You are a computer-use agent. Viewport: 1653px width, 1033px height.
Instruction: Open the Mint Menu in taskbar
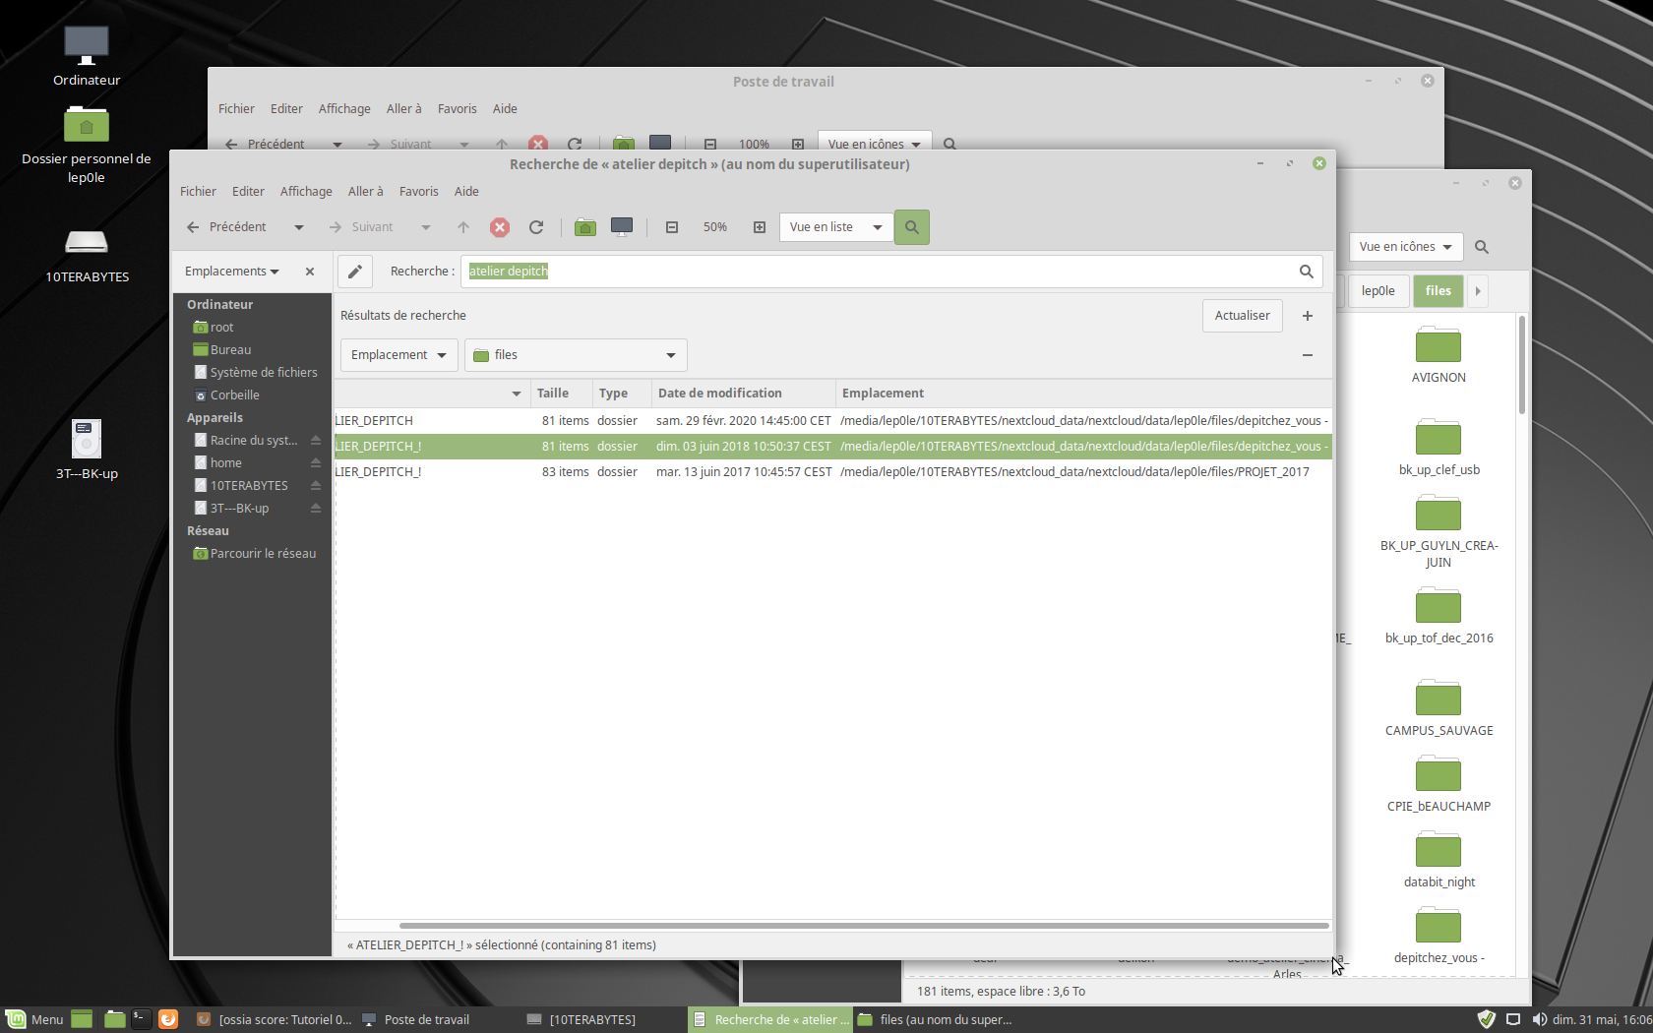pyautogui.click(x=34, y=1019)
